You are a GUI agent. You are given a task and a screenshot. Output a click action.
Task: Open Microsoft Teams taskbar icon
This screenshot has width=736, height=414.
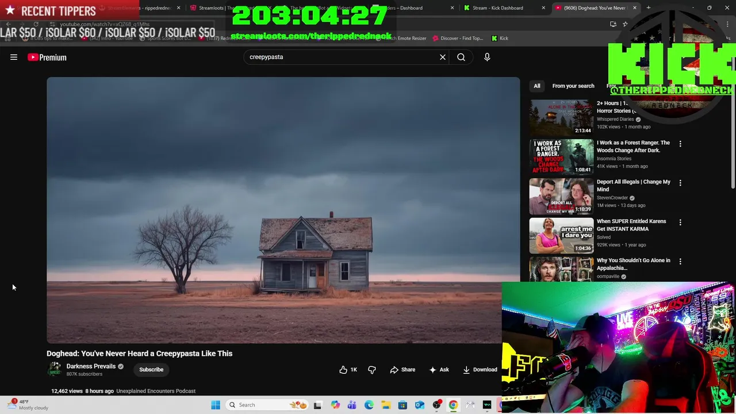click(x=352, y=405)
